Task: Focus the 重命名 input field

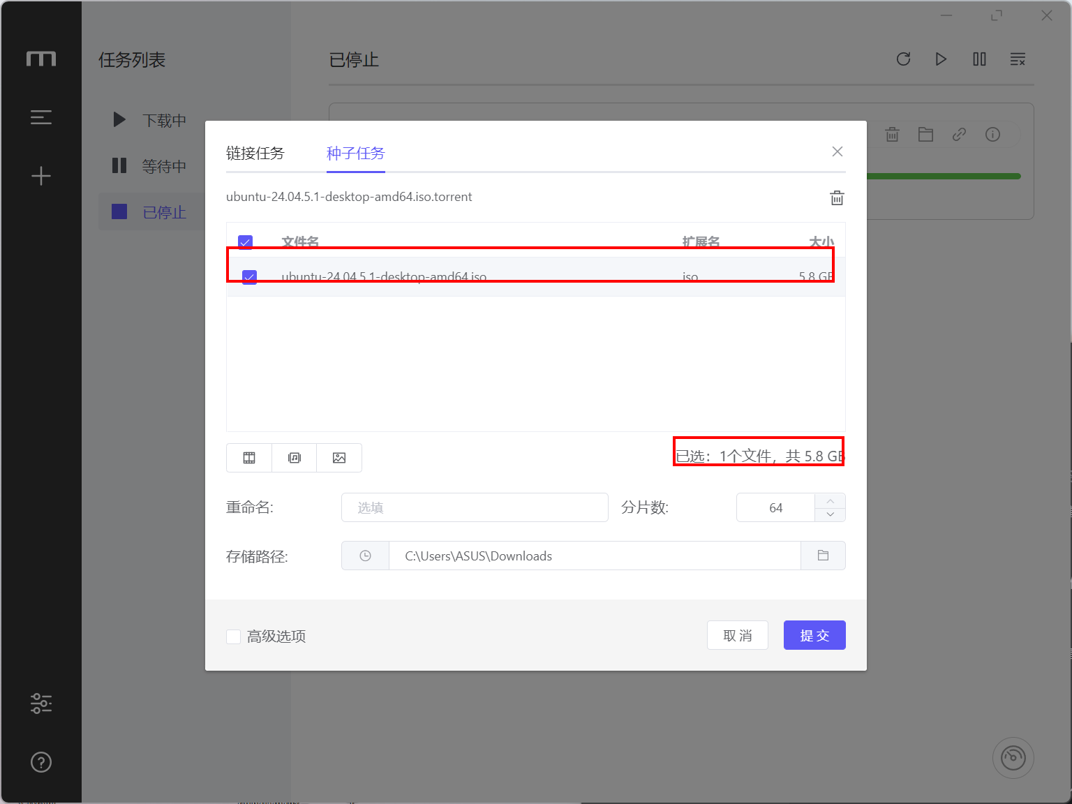Action: (475, 507)
